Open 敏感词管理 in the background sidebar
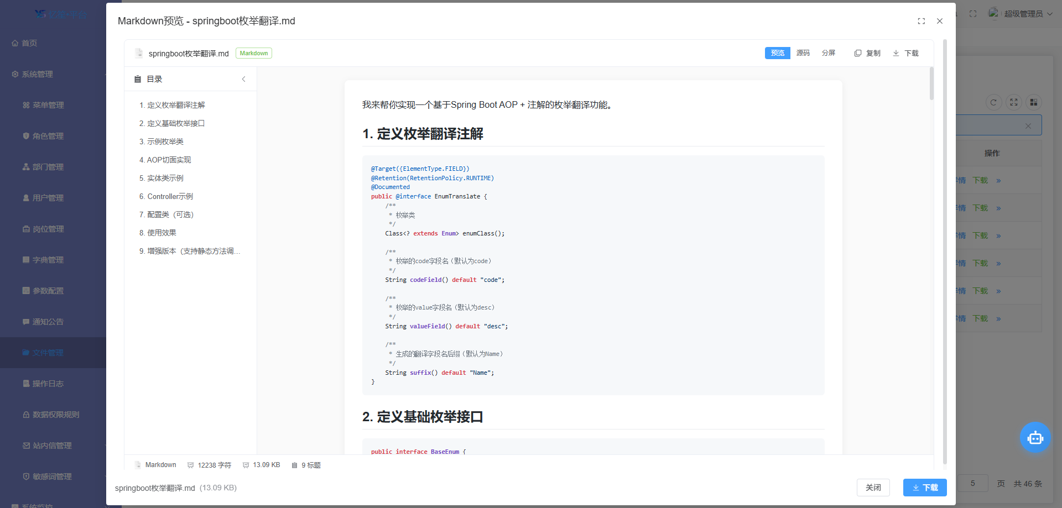This screenshot has height=508, width=1062. (53, 476)
